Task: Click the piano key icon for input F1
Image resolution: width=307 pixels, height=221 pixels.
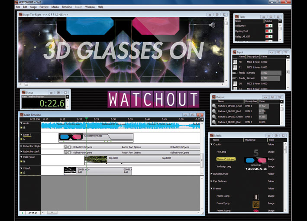Action: (x=235, y=68)
